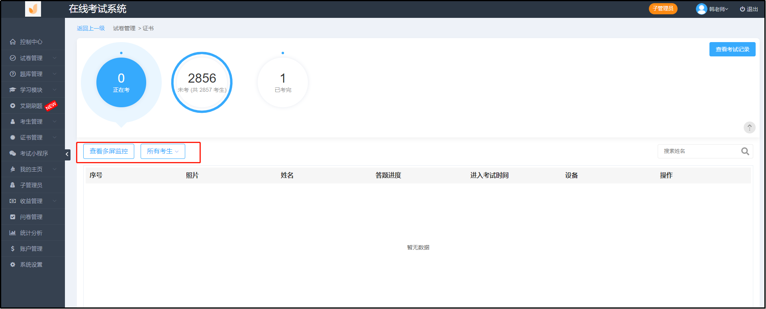
Task: Open 艾刷刷题 menu item
Action: tap(33, 106)
